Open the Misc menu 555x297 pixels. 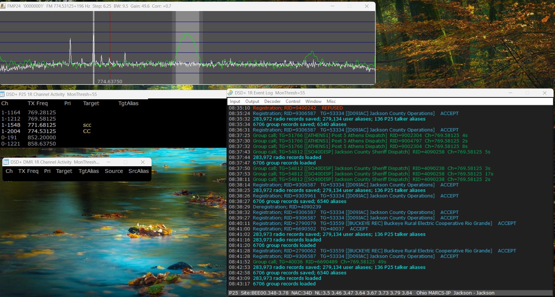(x=331, y=101)
